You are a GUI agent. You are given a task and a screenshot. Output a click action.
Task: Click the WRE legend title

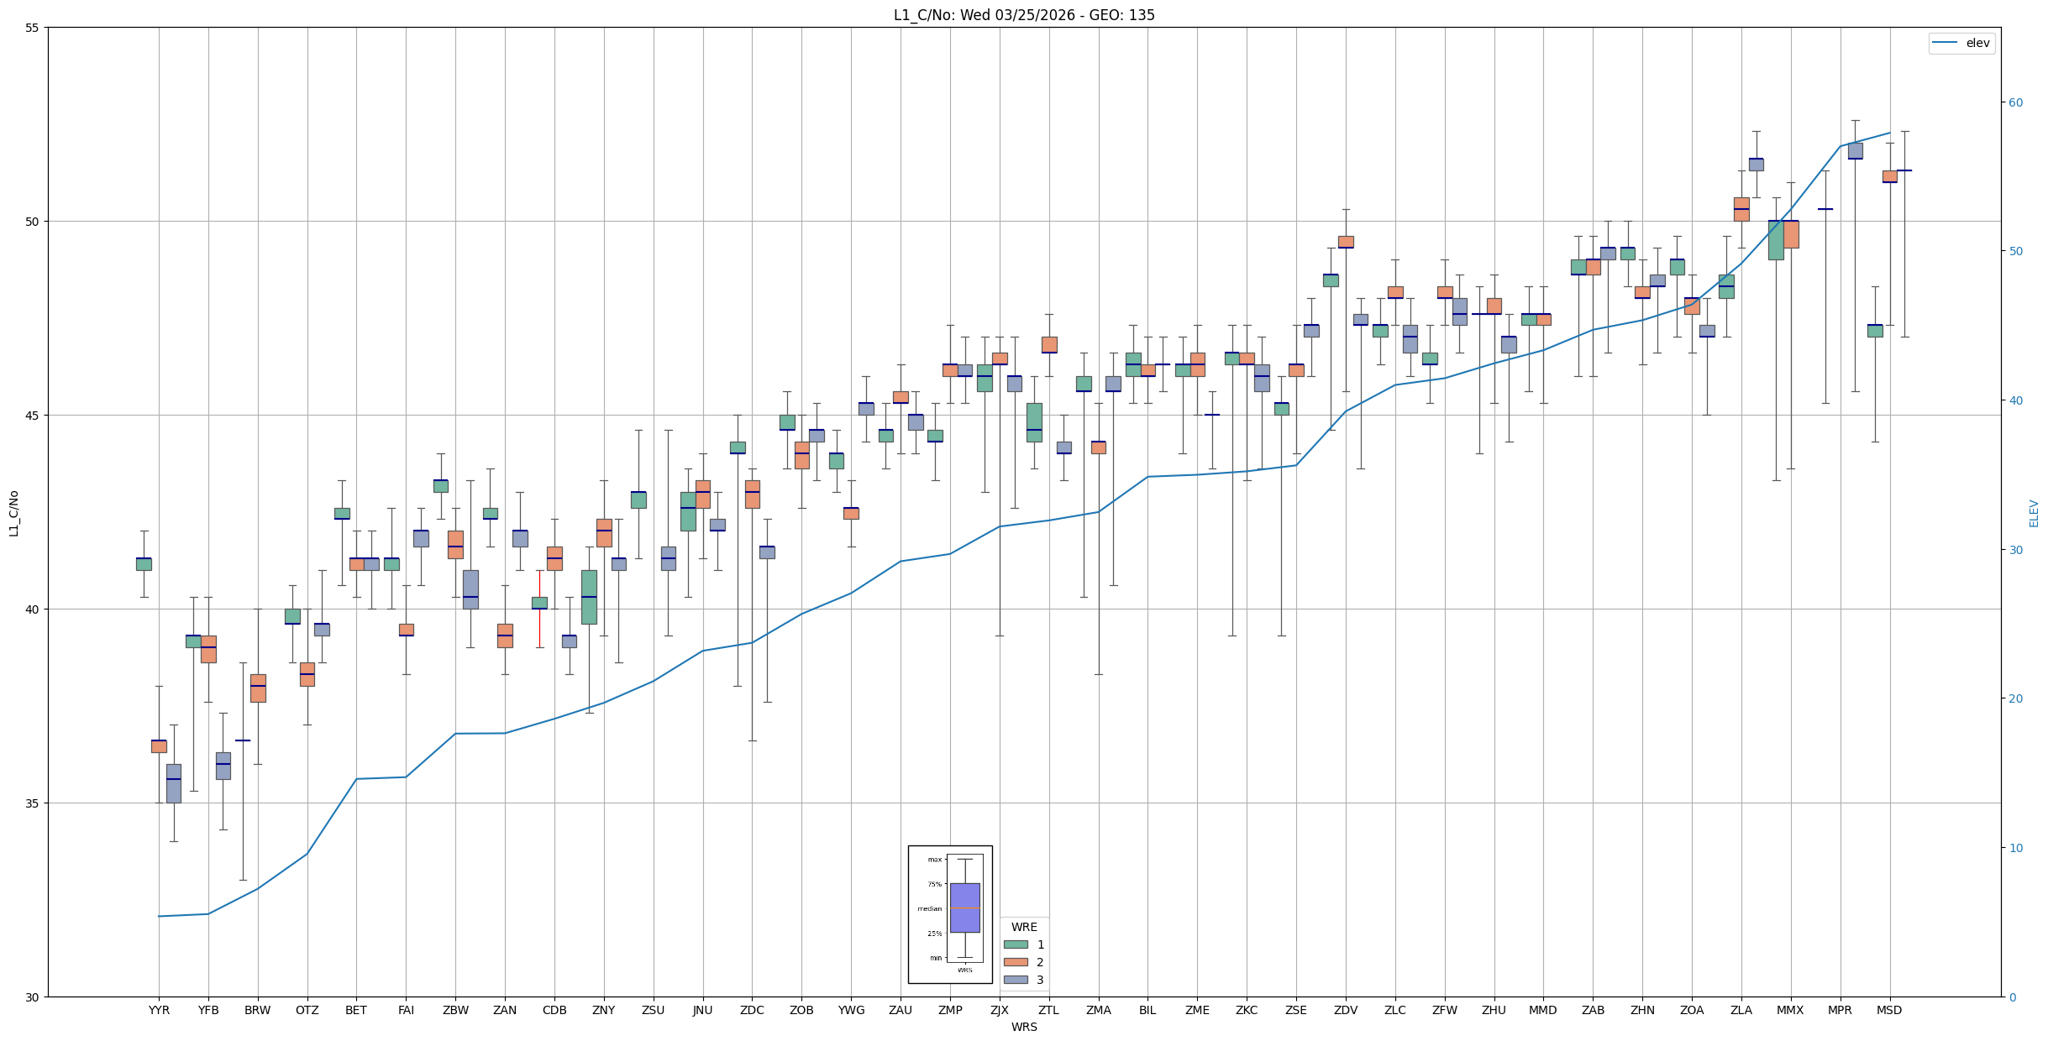pos(1024,927)
